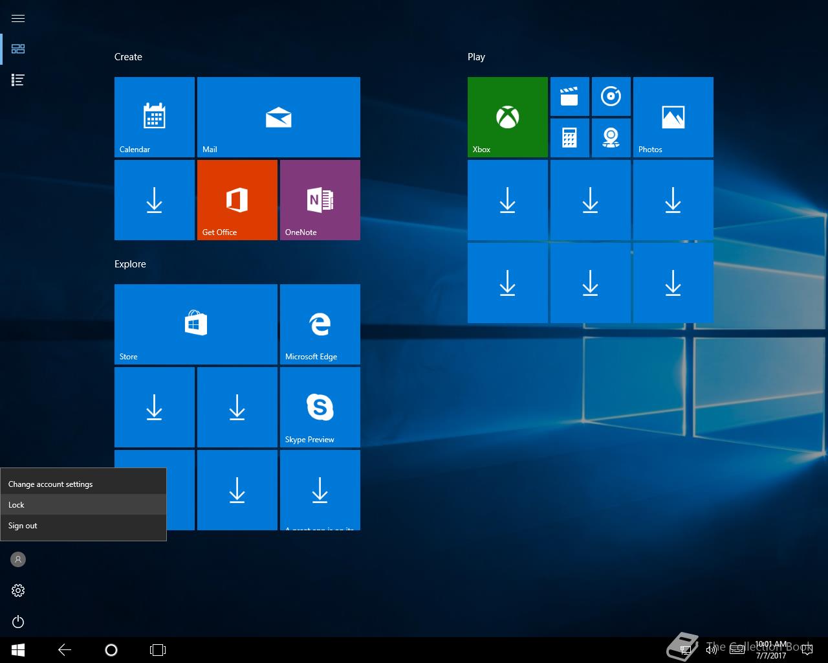Viewport: 828px width, 663px height.
Task: Open the Groove Music small tile
Action: point(611,96)
